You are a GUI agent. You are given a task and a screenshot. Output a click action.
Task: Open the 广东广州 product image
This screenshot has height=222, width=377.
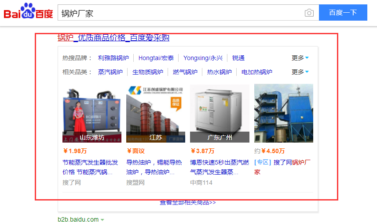click(x=220, y=113)
